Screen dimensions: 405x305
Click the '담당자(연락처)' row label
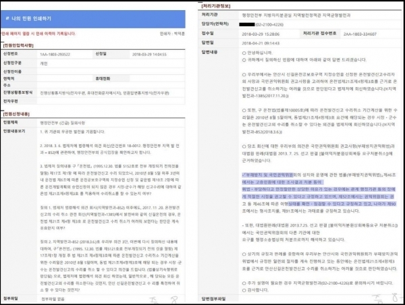point(215,24)
